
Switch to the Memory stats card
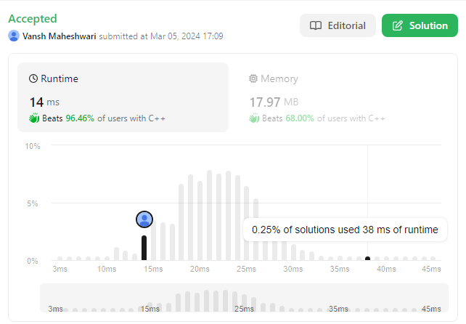(341, 97)
